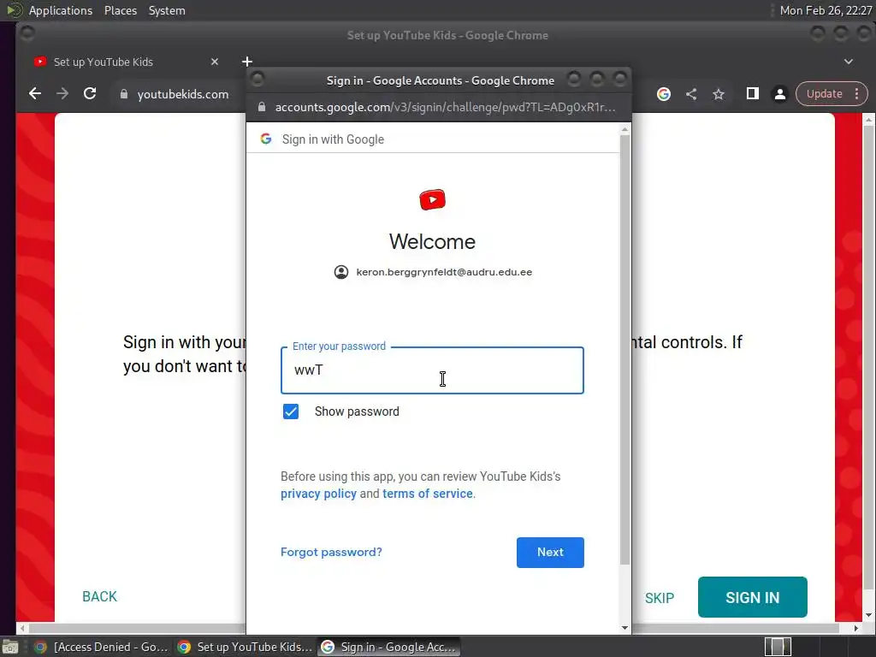Click the sign-in popup scrollbar down arrow
The width and height of the screenshot is (876, 657).
tap(624, 628)
